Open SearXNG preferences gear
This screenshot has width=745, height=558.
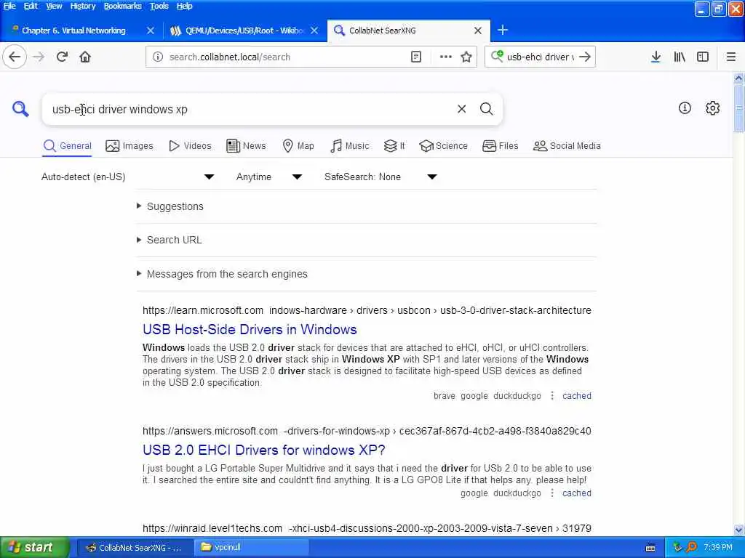[x=712, y=108]
